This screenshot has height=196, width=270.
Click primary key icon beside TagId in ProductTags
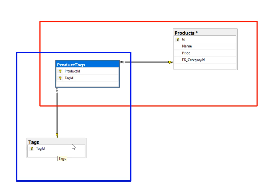(x=60, y=78)
